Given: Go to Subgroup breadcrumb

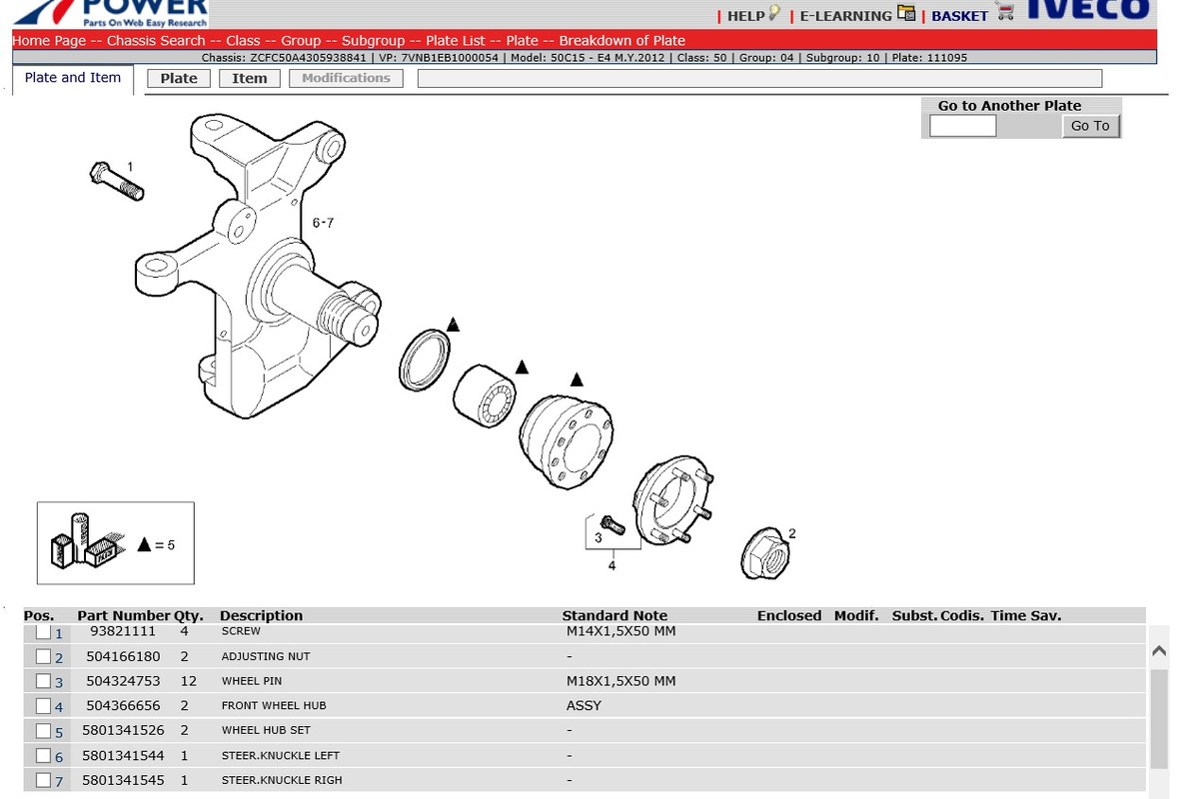Looking at the screenshot, I should (x=373, y=40).
